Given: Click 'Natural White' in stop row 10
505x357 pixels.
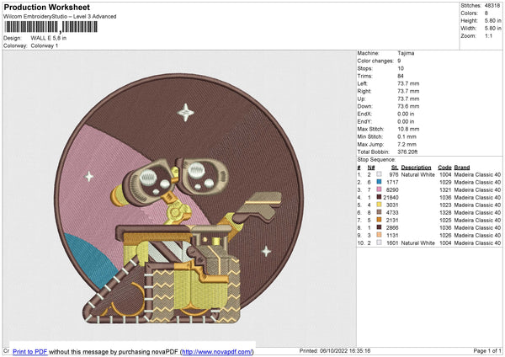Looking at the screenshot, I should coord(418,242).
